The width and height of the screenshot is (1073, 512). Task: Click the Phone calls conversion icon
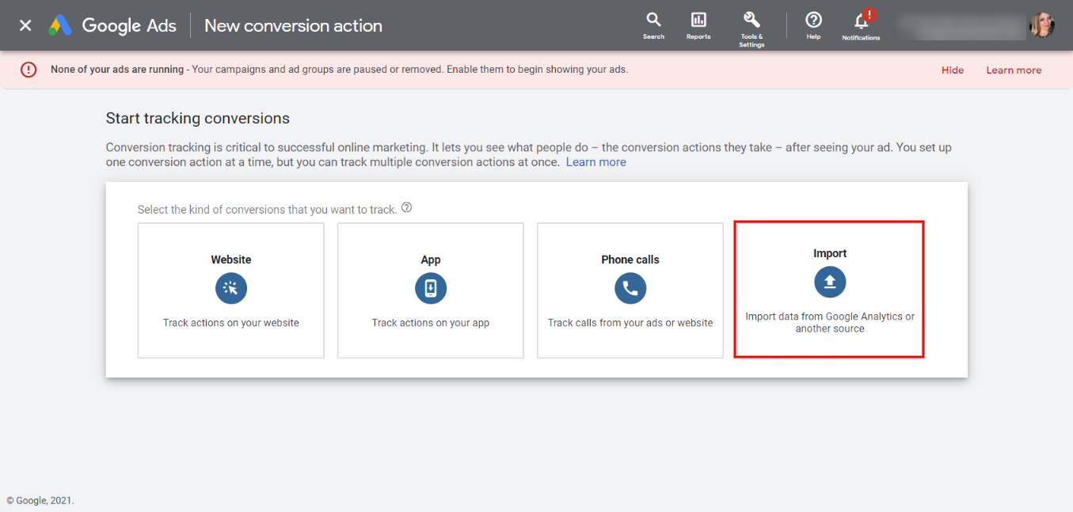click(630, 288)
